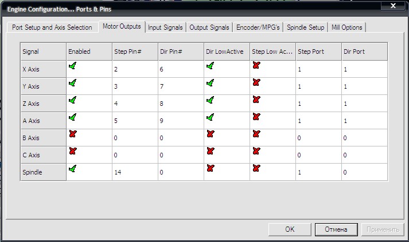This screenshot has height=242, width=409.
Task: Toggle the B Axis Enabled red cross
Action: [x=72, y=134]
